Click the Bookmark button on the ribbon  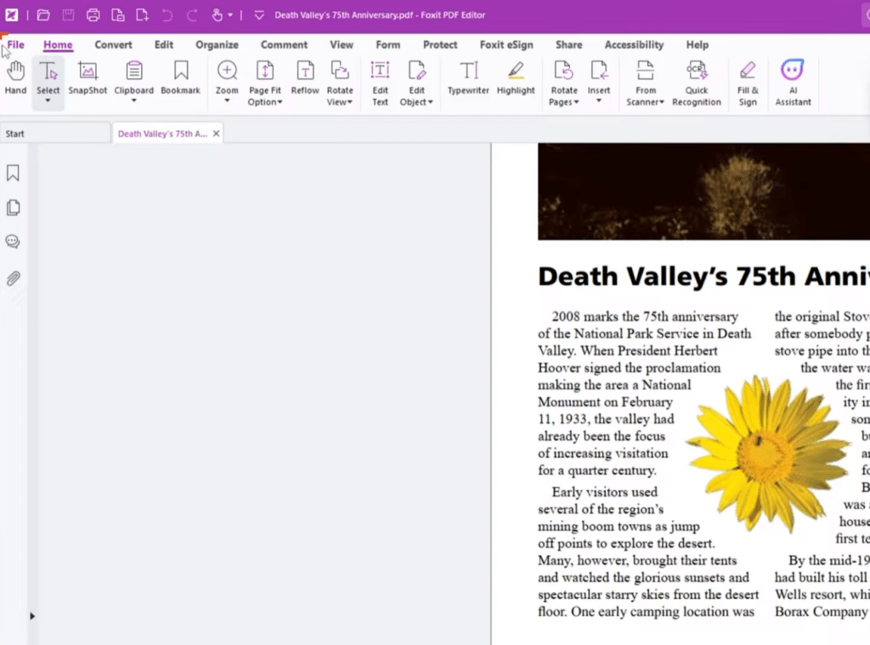click(x=180, y=81)
